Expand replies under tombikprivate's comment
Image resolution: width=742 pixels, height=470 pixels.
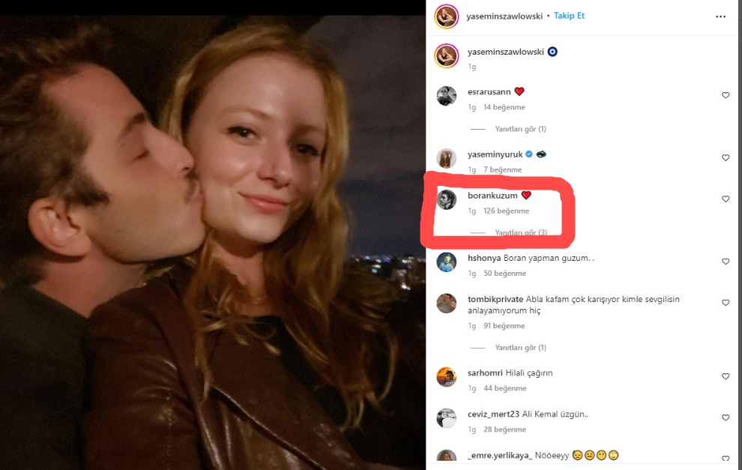520,348
